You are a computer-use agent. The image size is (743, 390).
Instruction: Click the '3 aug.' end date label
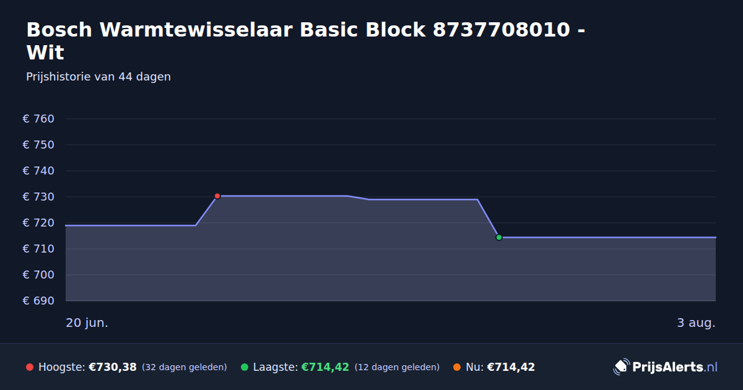[x=696, y=323]
